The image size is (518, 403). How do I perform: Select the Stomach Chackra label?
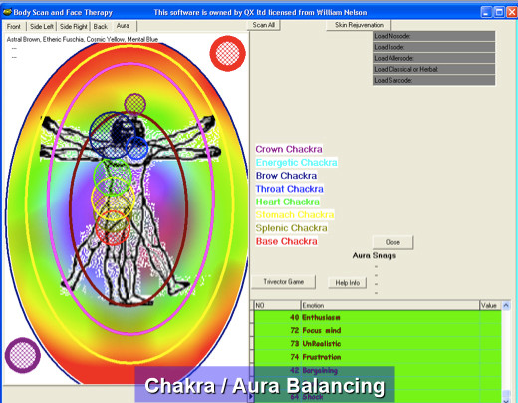click(x=295, y=215)
